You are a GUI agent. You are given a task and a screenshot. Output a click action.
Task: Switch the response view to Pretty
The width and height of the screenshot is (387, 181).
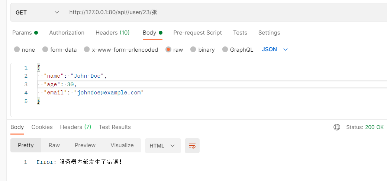click(26, 145)
